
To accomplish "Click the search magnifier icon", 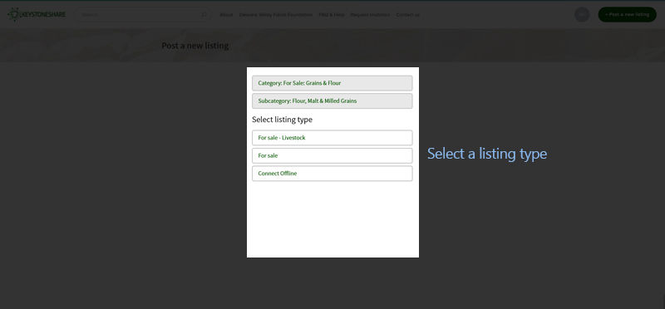I will click(204, 15).
